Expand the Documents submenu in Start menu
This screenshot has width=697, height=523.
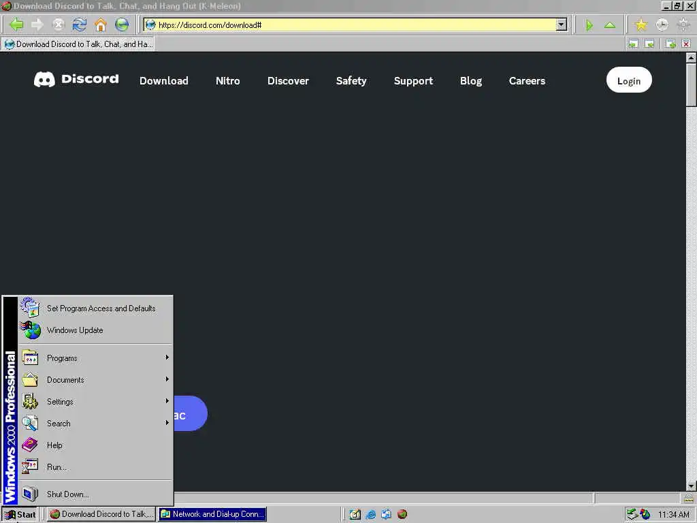(x=95, y=380)
